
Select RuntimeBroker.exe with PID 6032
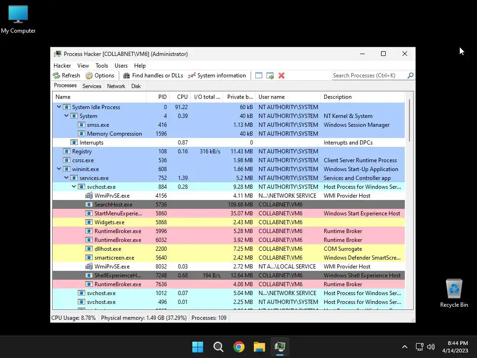[x=228, y=240]
